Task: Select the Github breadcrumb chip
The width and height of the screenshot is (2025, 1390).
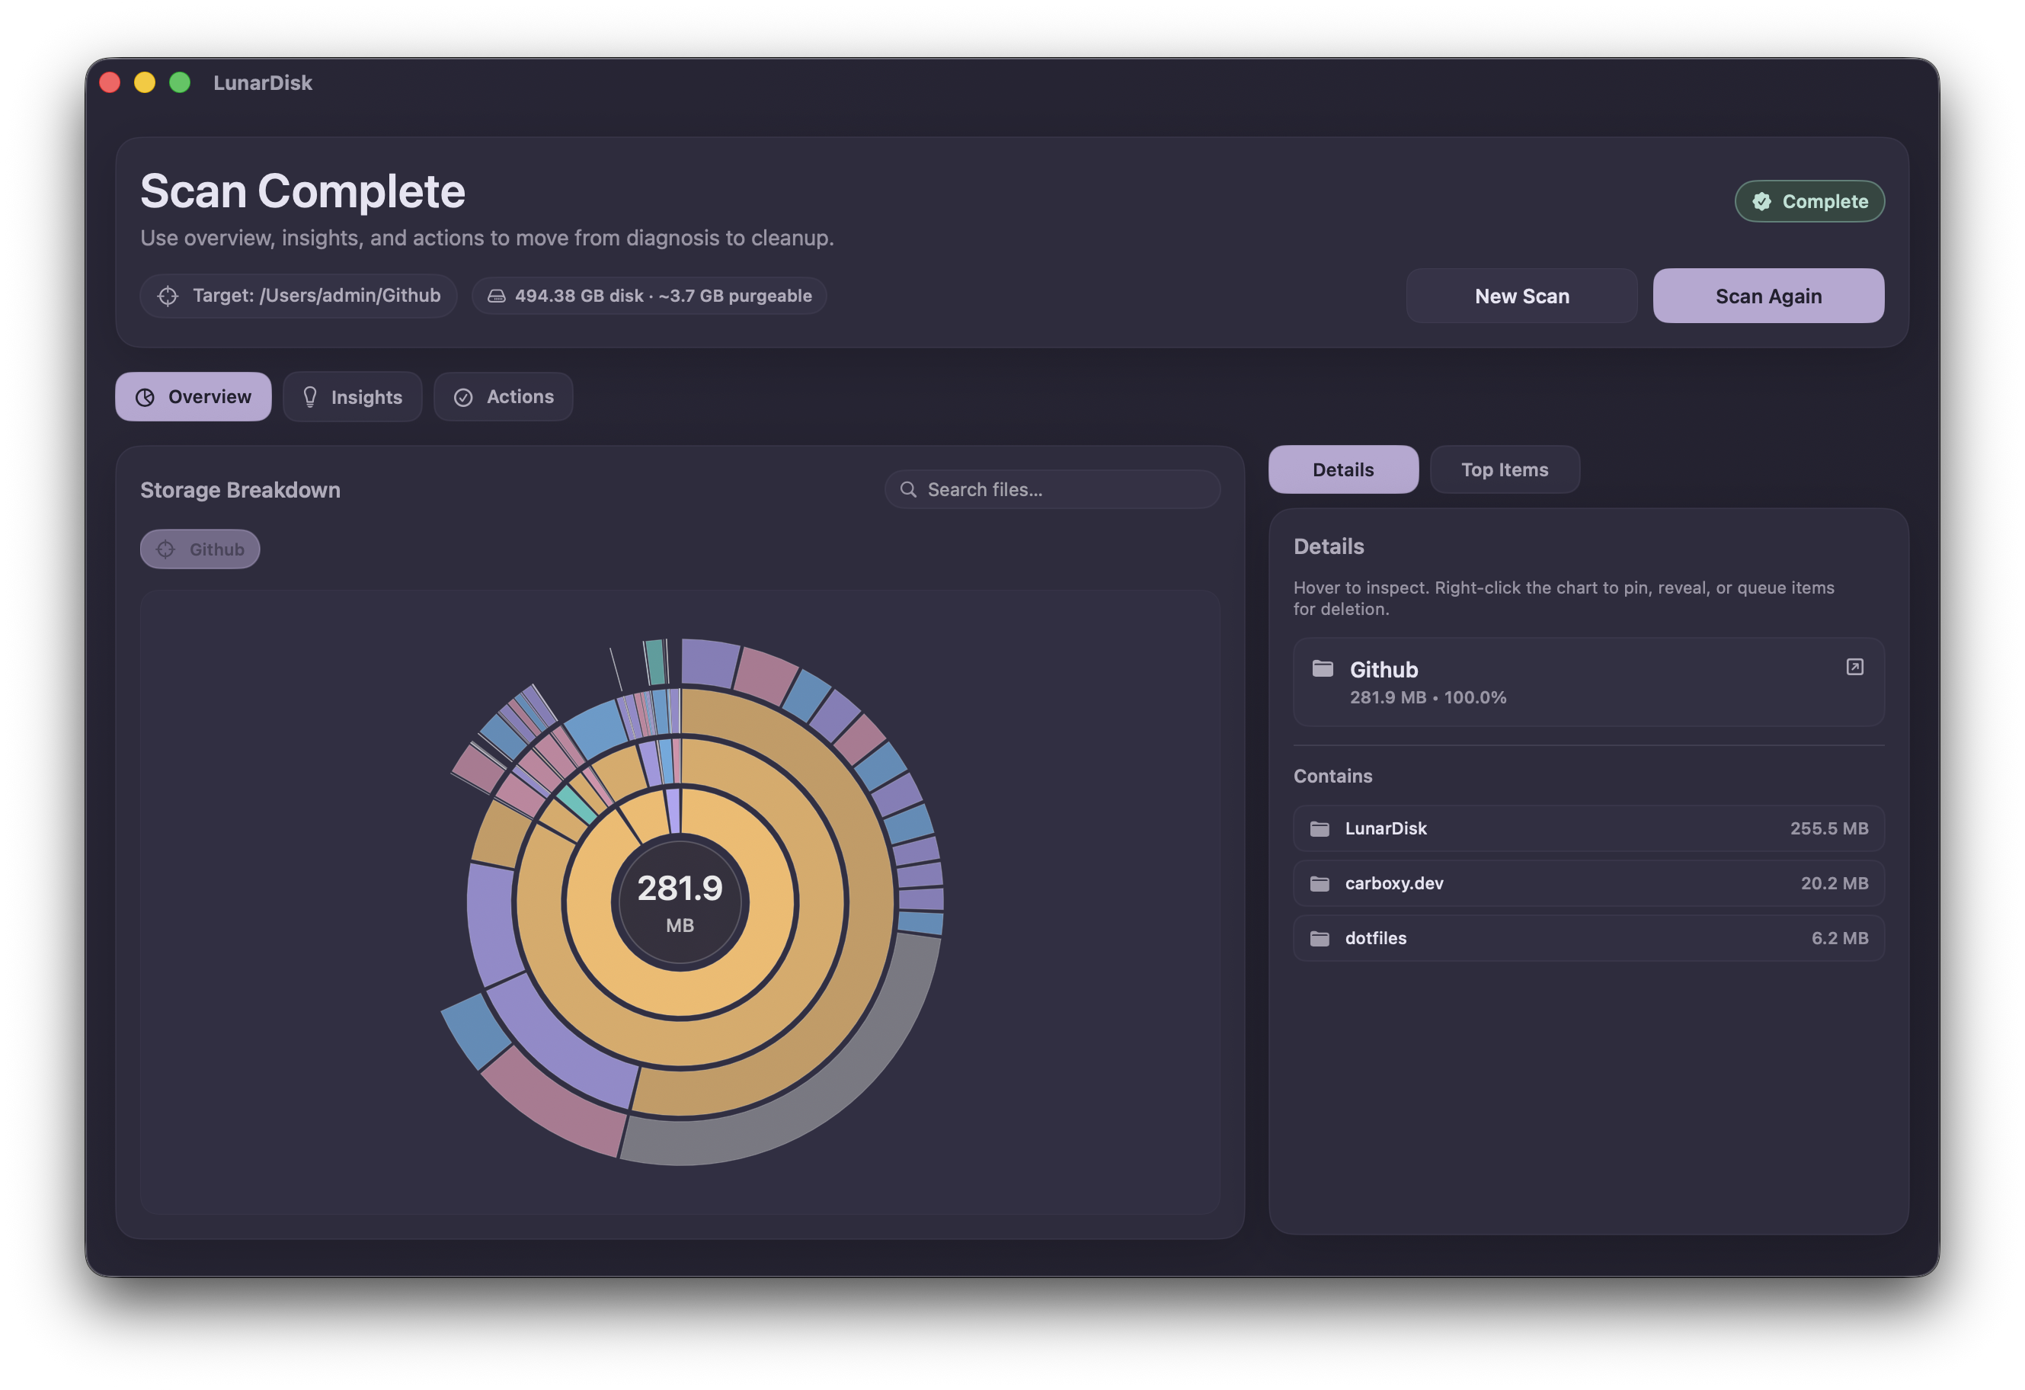Action: pyautogui.click(x=200, y=548)
